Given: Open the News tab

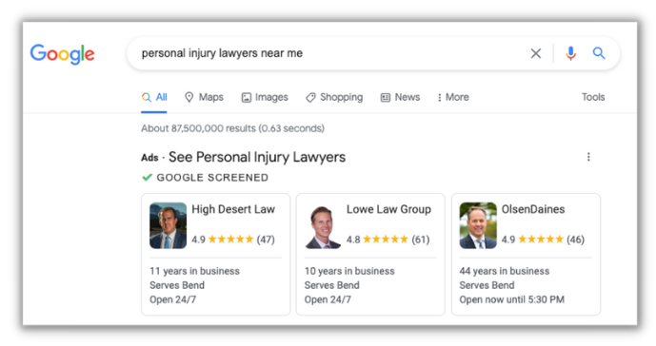Looking at the screenshot, I should pos(400,97).
